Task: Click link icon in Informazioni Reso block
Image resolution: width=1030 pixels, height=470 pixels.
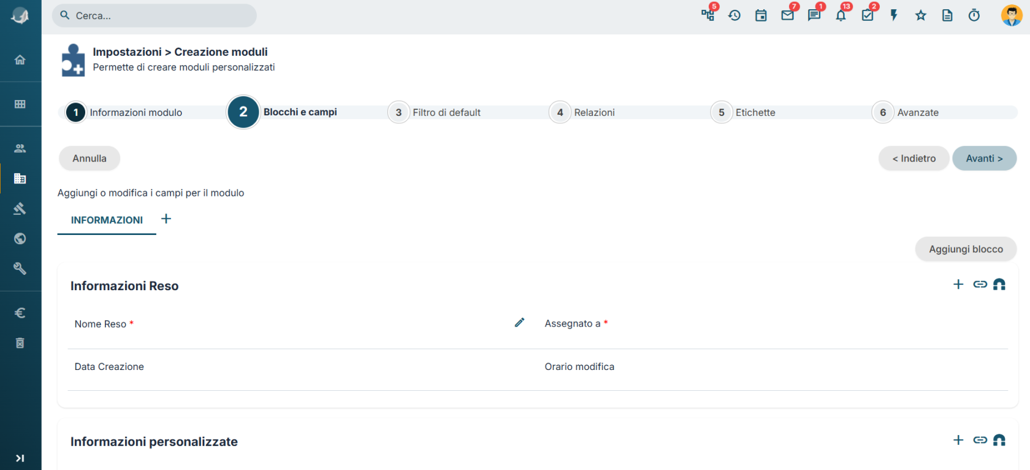Action: [x=980, y=284]
